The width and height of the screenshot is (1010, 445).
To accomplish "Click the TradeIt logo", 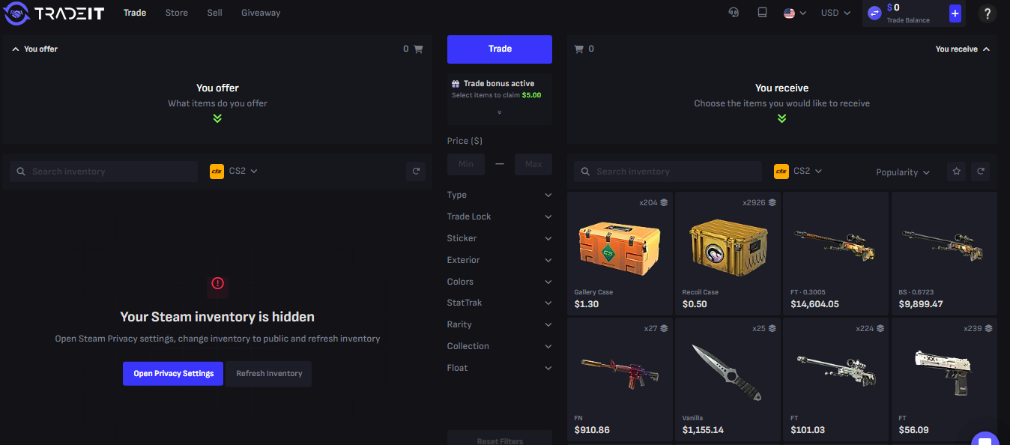I will tap(54, 13).
